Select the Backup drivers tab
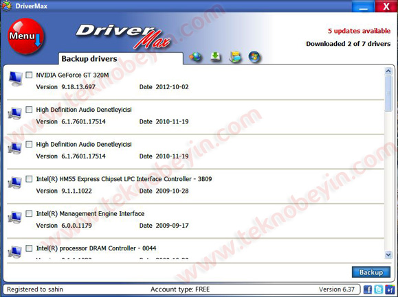 [120, 58]
